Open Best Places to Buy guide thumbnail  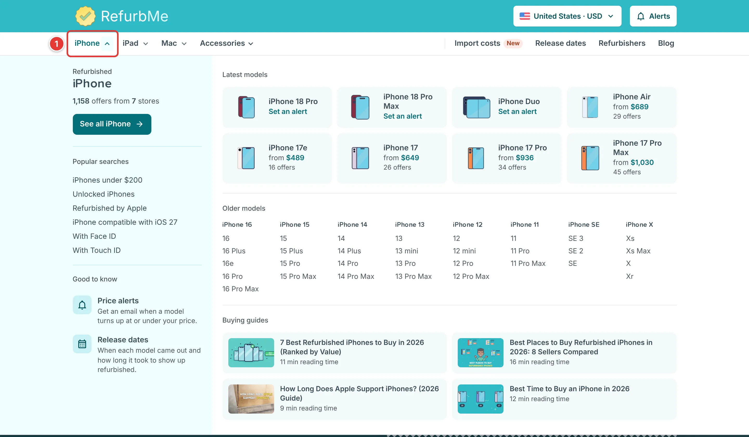point(480,352)
